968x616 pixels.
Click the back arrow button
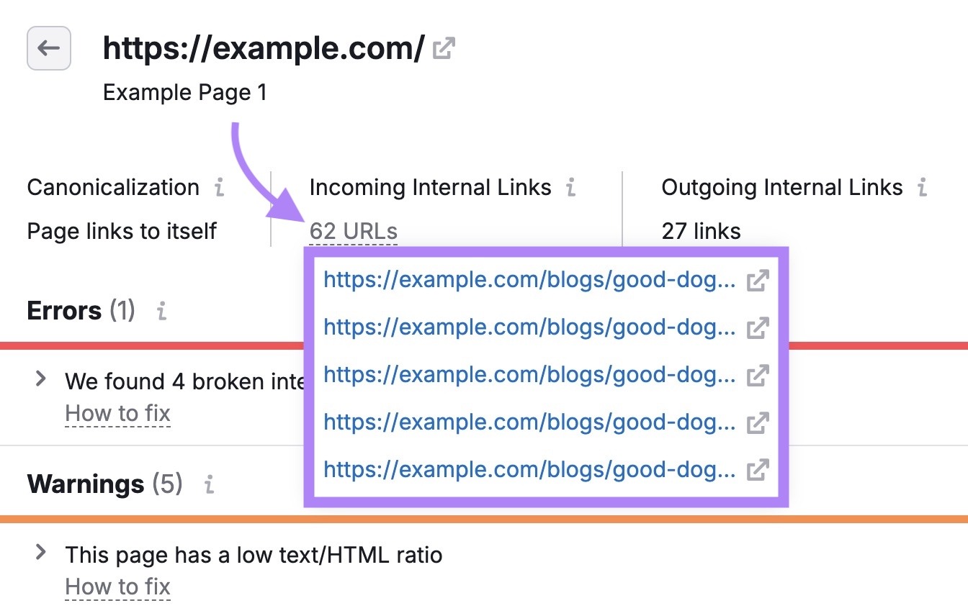[x=48, y=48]
